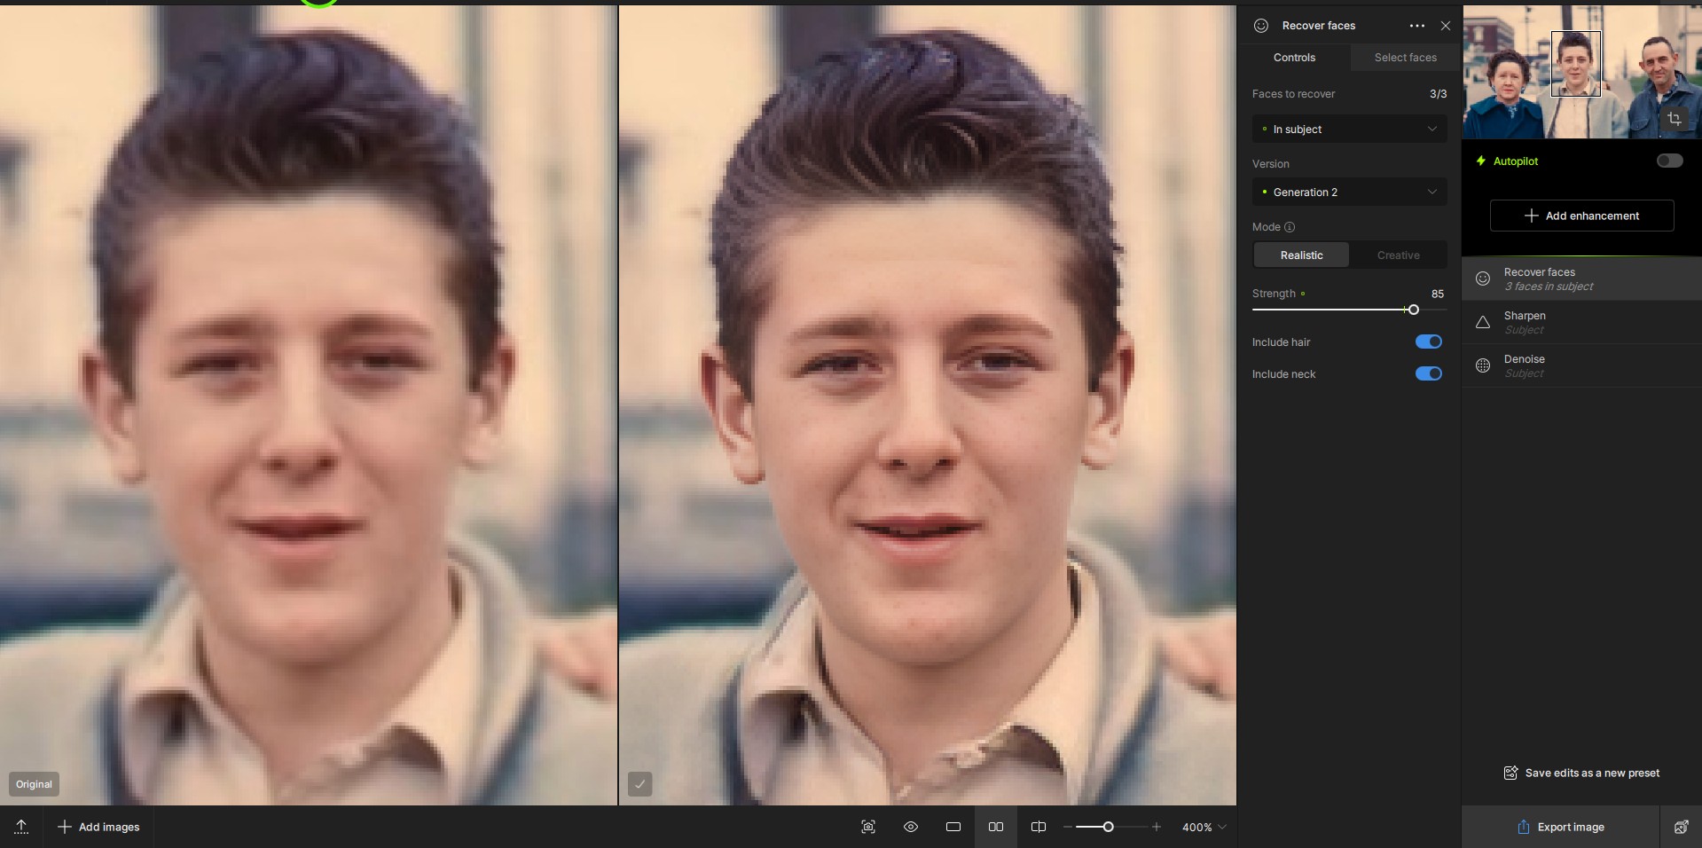Enable the Autopilot switch
The width and height of the screenshot is (1702, 848).
click(1669, 161)
